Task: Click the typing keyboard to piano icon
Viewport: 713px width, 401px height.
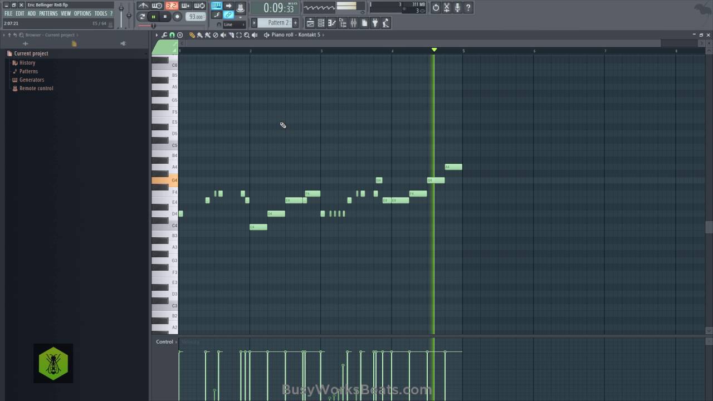Action: click(217, 6)
